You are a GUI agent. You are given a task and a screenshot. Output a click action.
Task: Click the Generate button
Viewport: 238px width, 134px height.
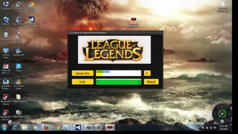(83, 73)
